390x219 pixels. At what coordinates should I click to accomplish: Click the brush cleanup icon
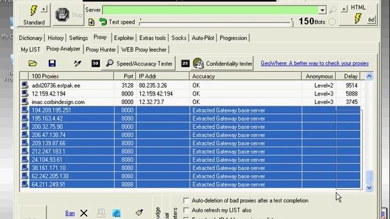tap(140, 212)
